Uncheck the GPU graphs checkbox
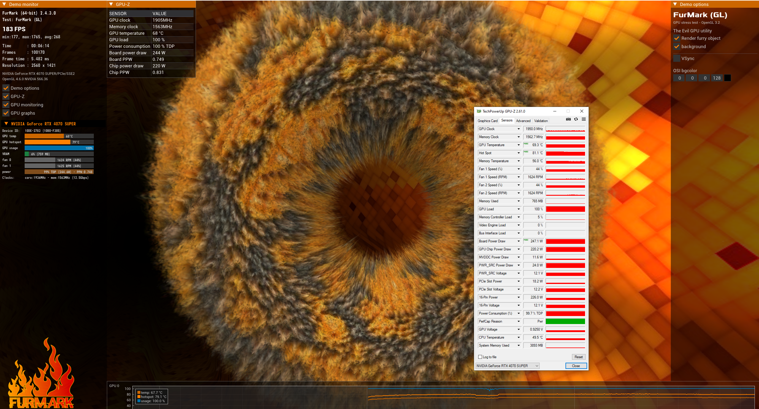The height and width of the screenshot is (409, 759). pyautogui.click(x=6, y=113)
